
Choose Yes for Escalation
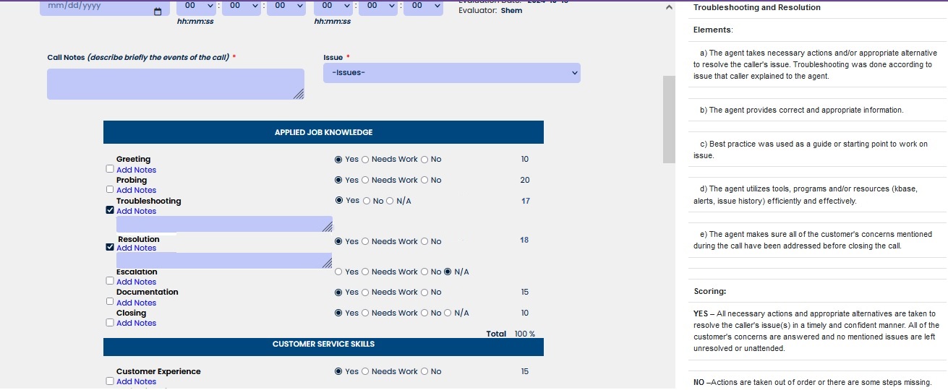click(338, 272)
